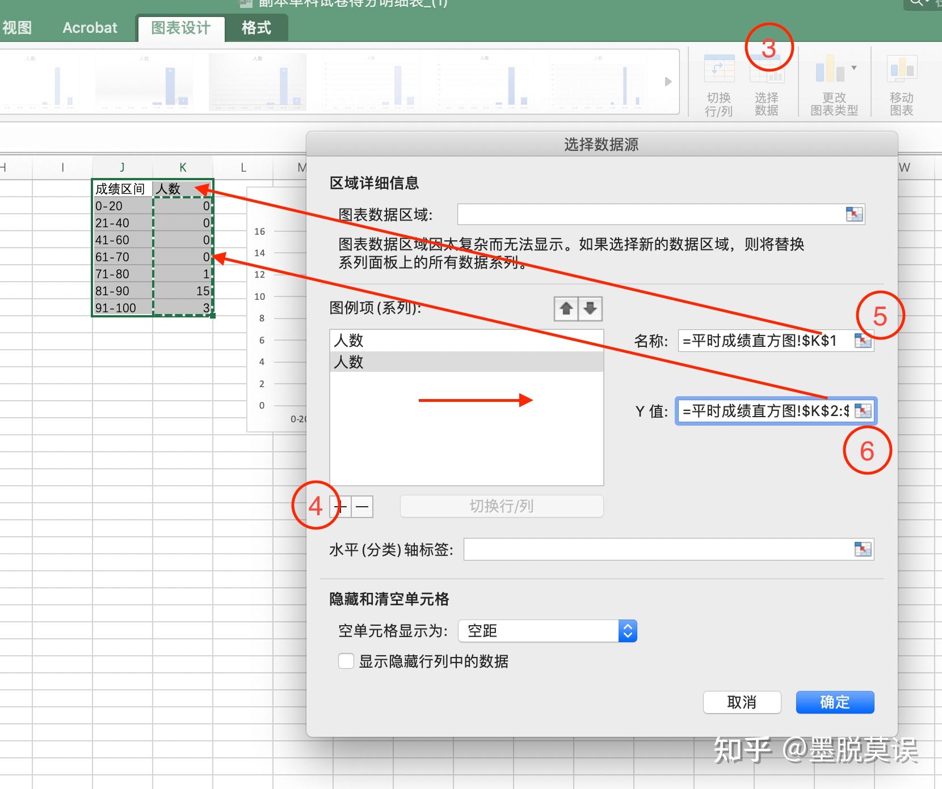The height and width of the screenshot is (789, 942).
Task: Select column W header
Action: pos(905,167)
